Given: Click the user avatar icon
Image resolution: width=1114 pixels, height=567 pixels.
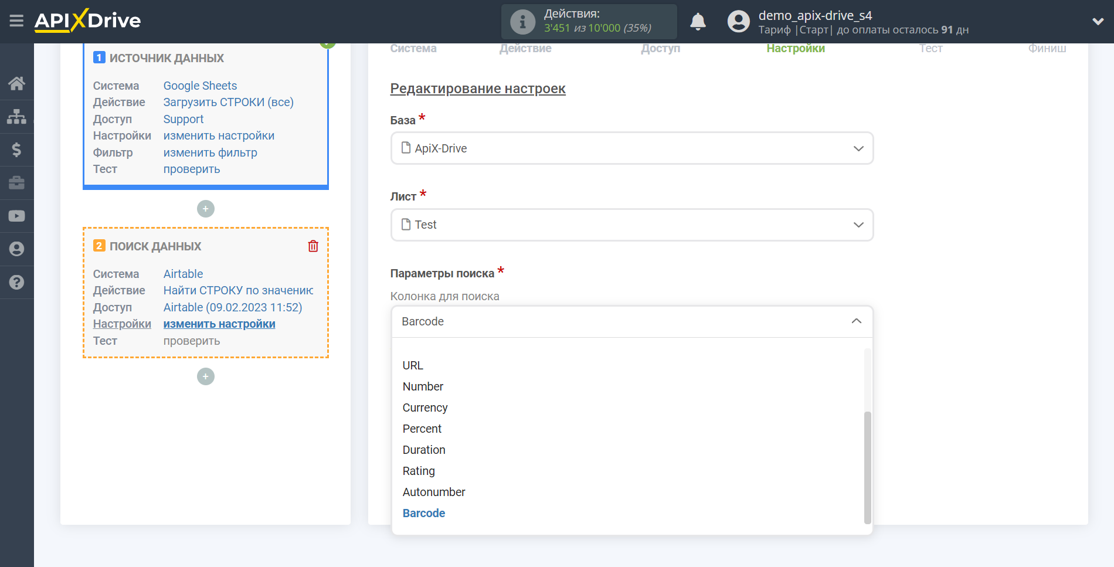Looking at the screenshot, I should click(x=739, y=22).
